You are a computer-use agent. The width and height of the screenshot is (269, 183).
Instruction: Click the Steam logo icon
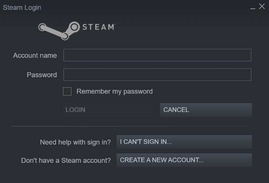(x=74, y=27)
